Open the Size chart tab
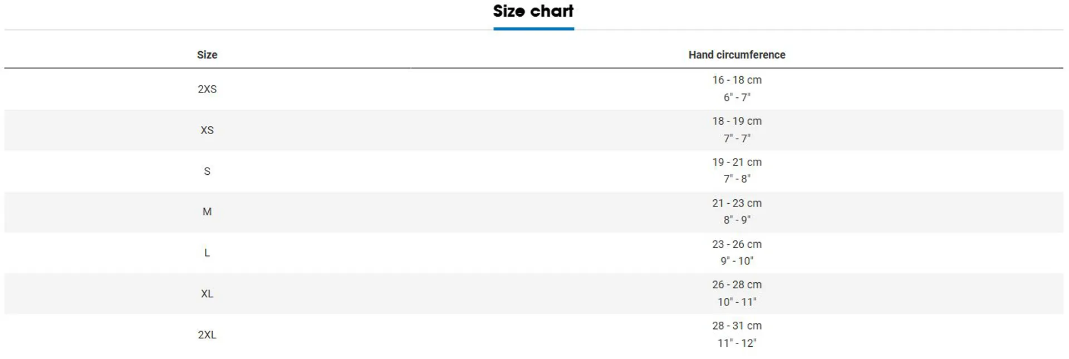1069x359 pixels. point(533,12)
